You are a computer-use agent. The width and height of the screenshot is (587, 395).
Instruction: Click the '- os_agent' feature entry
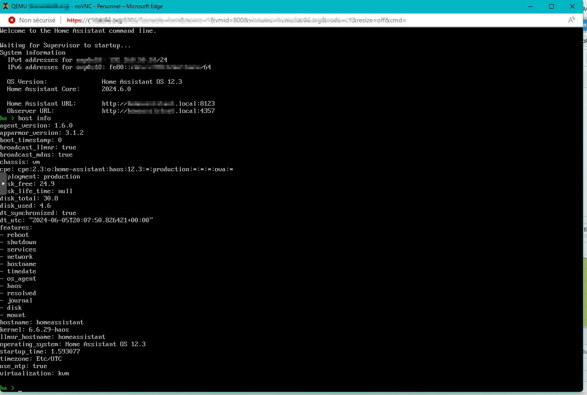18,279
